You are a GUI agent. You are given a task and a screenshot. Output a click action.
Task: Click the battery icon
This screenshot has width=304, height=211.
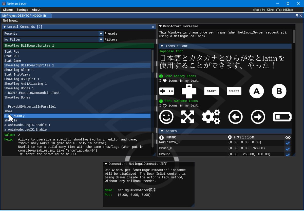[x=282, y=117]
